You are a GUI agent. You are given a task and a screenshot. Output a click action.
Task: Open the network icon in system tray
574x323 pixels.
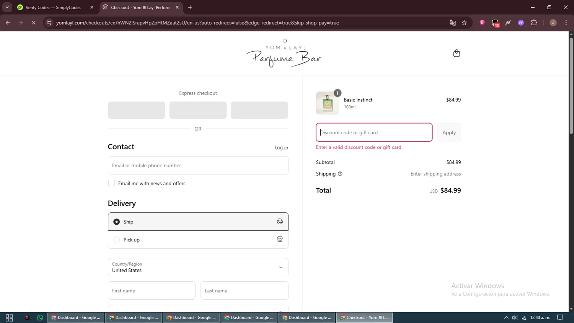click(524, 318)
